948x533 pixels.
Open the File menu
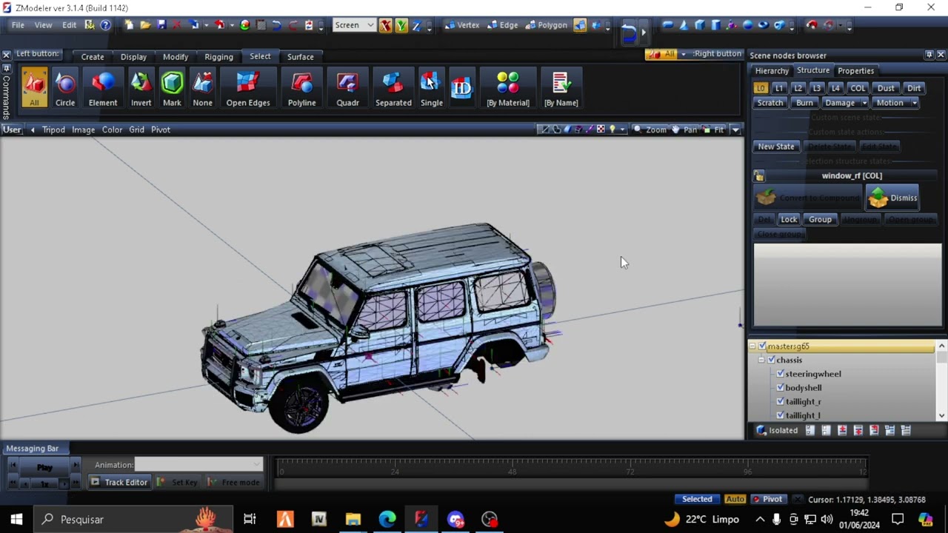point(18,25)
